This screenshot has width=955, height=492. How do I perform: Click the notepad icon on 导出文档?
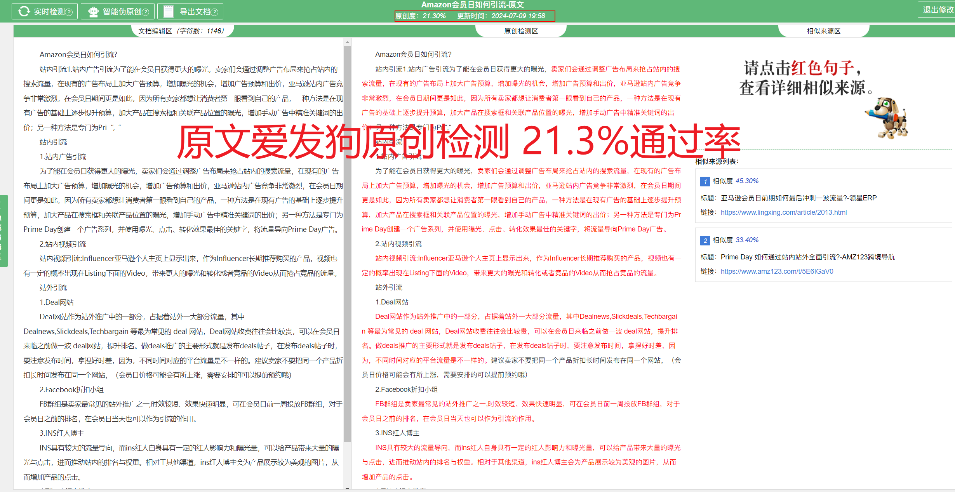click(x=169, y=11)
